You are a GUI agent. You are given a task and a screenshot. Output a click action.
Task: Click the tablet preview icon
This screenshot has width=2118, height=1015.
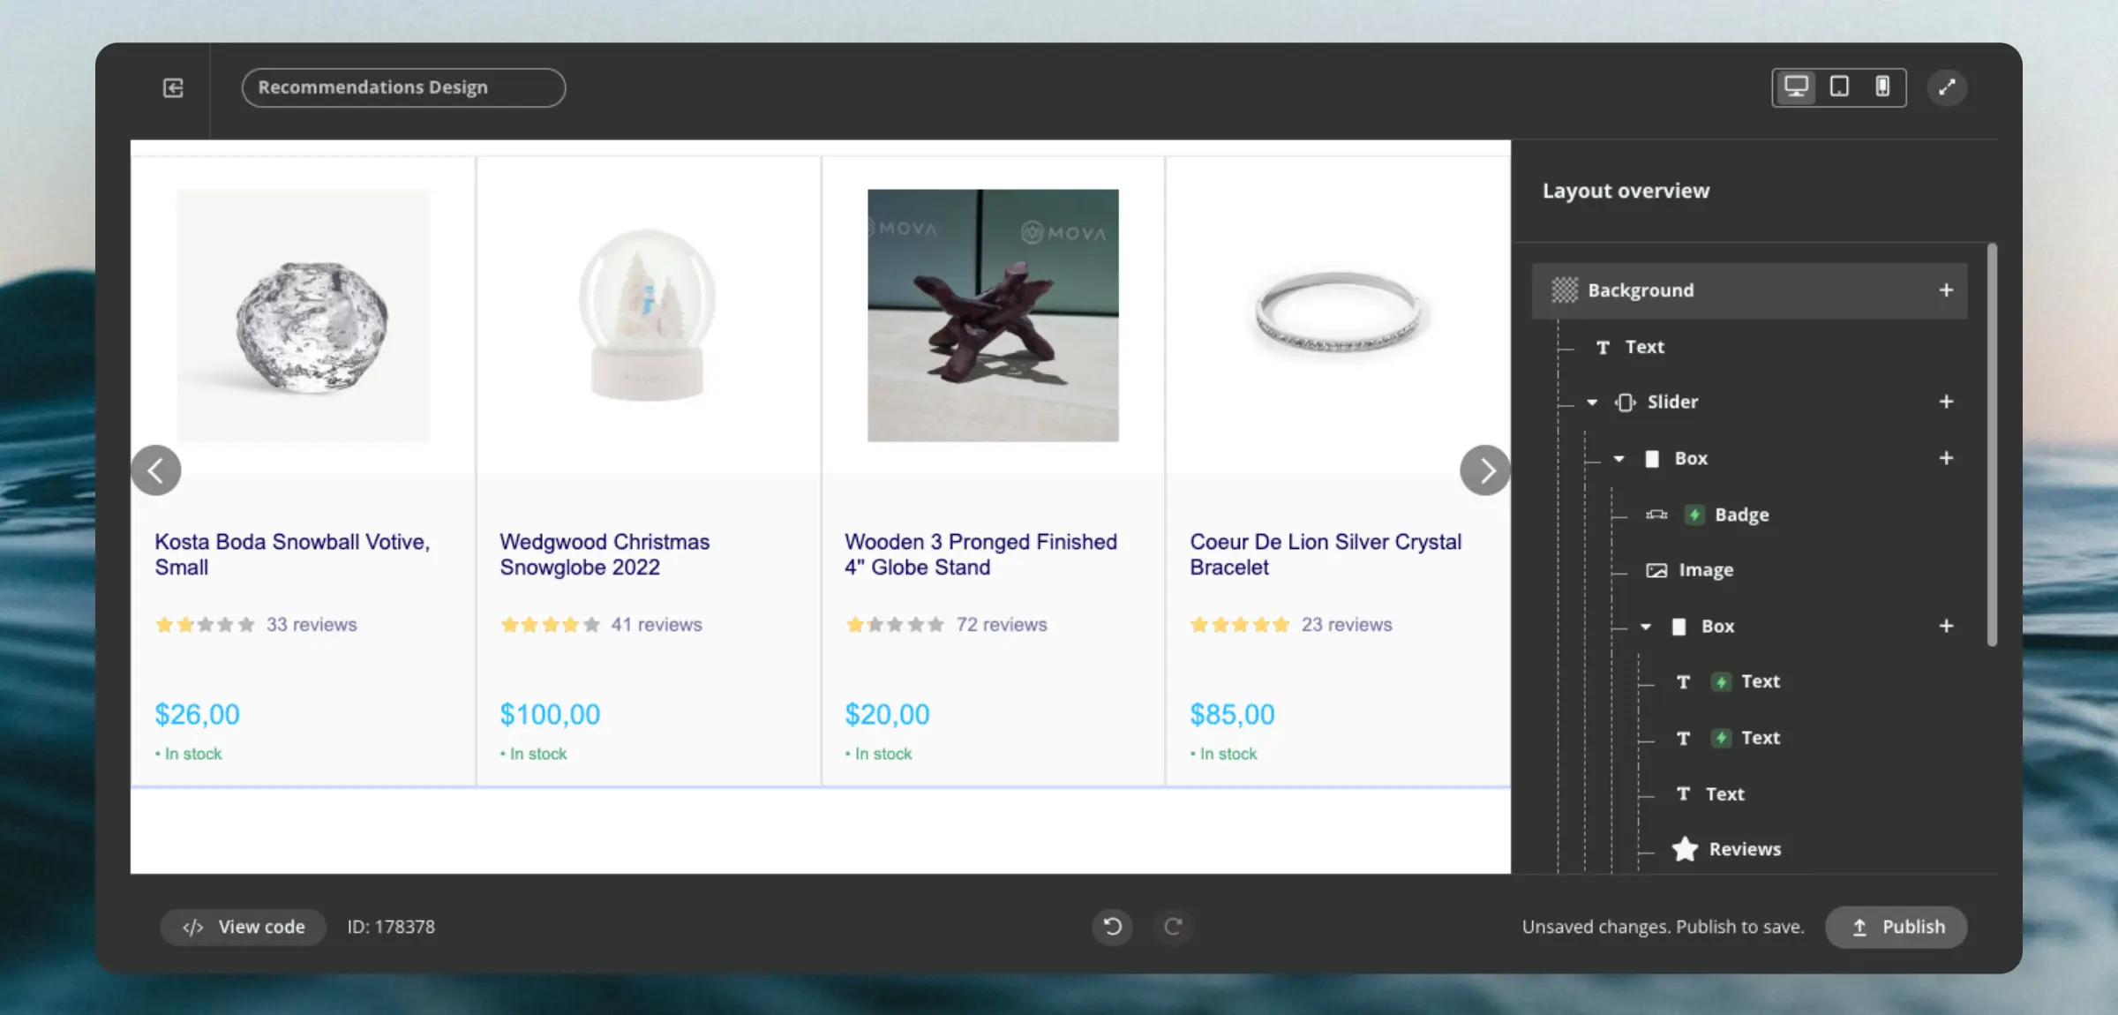[x=1840, y=86]
